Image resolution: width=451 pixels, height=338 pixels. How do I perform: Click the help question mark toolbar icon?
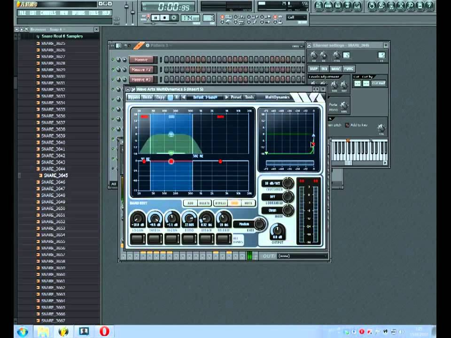[429, 6]
